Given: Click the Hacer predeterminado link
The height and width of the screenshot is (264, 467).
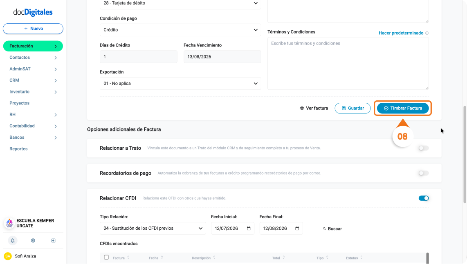Looking at the screenshot, I should point(401,33).
